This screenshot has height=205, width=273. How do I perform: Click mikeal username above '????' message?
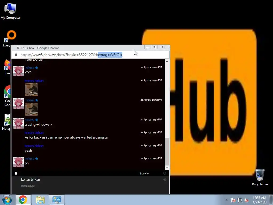[29, 68]
